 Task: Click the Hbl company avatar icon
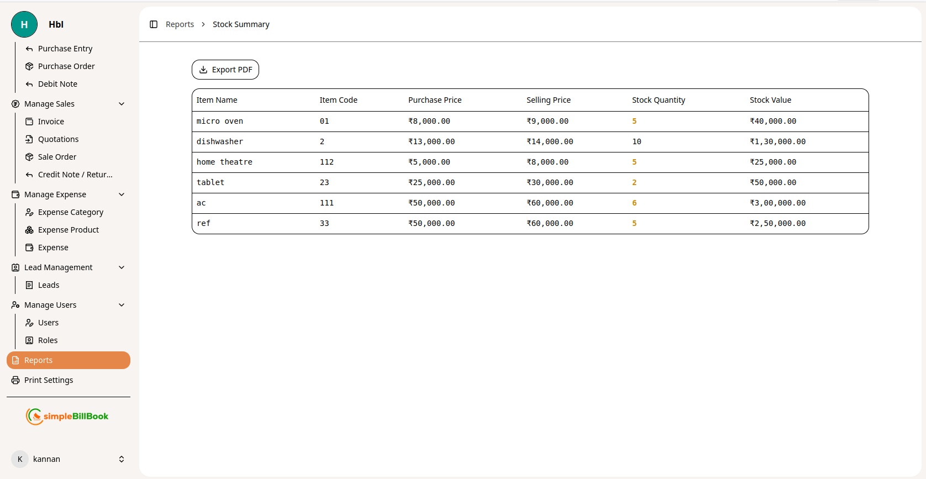tap(24, 24)
